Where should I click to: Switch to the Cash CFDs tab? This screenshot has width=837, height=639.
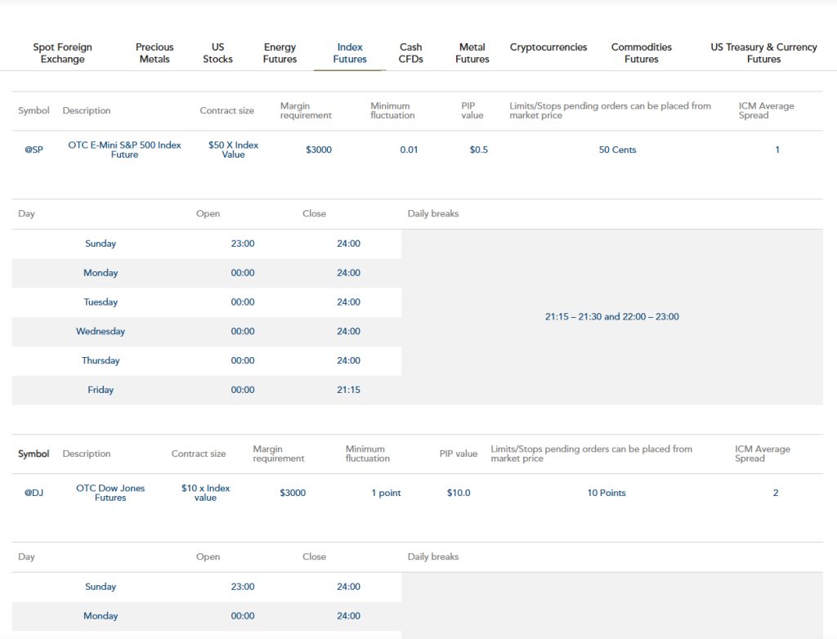pyautogui.click(x=411, y=53)
